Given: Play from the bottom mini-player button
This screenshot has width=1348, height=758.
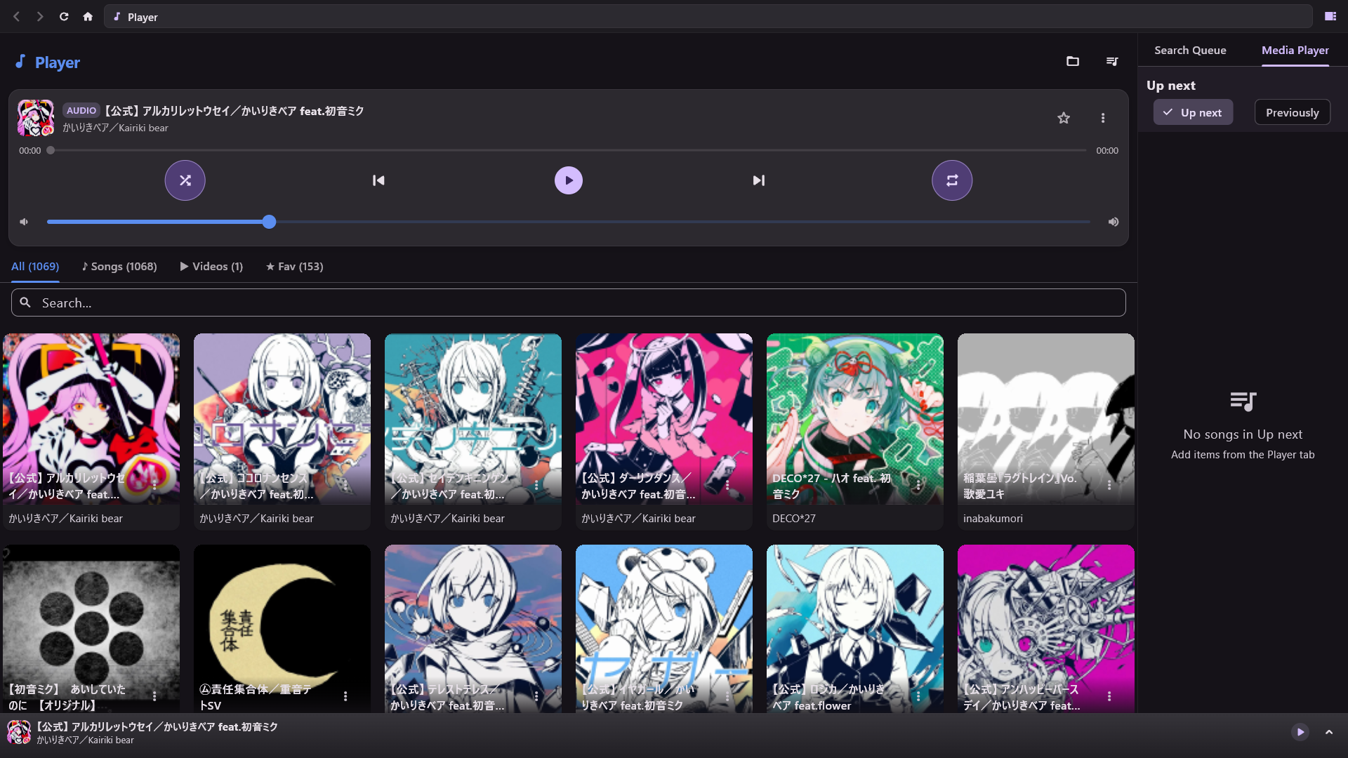Looking at the screenshot, I should pos(1300,732).
